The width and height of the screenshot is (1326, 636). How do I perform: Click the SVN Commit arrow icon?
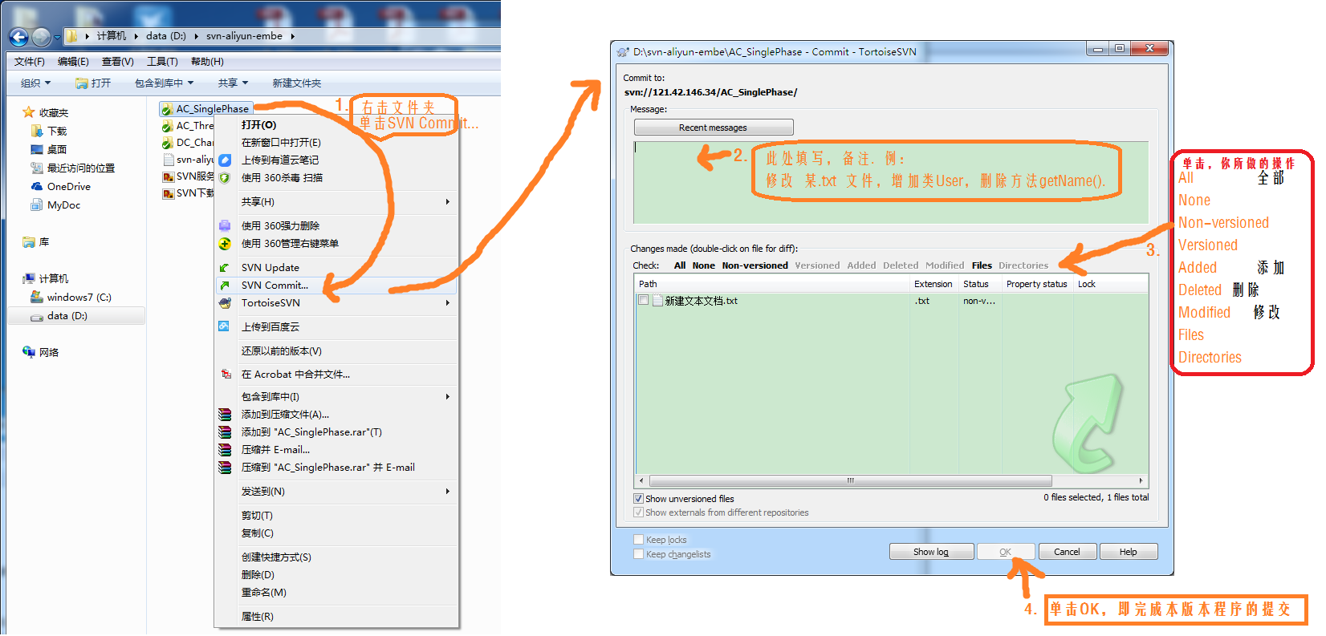point(225,285)
